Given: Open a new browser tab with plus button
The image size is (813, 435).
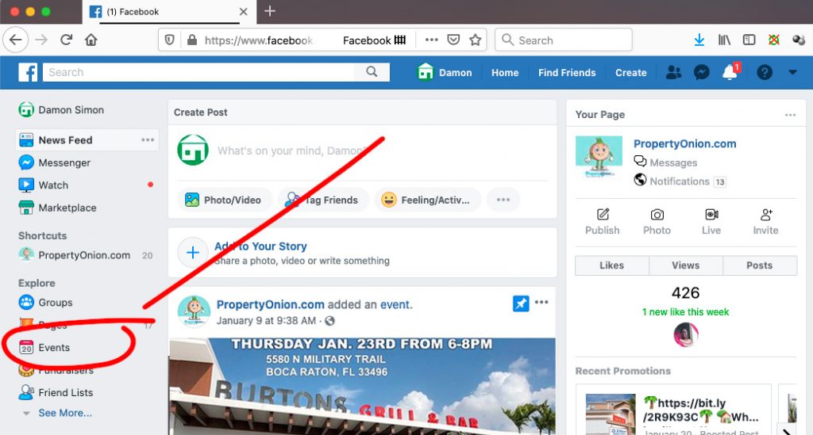Looking at the screenshot, I should point(270,11).
